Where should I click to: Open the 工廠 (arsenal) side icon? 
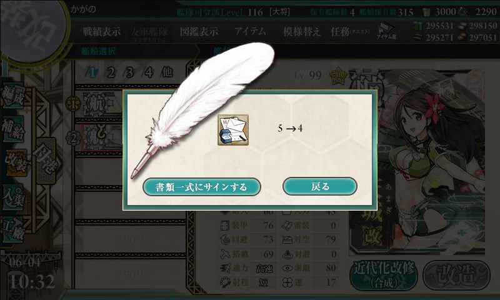pos(12,229)
